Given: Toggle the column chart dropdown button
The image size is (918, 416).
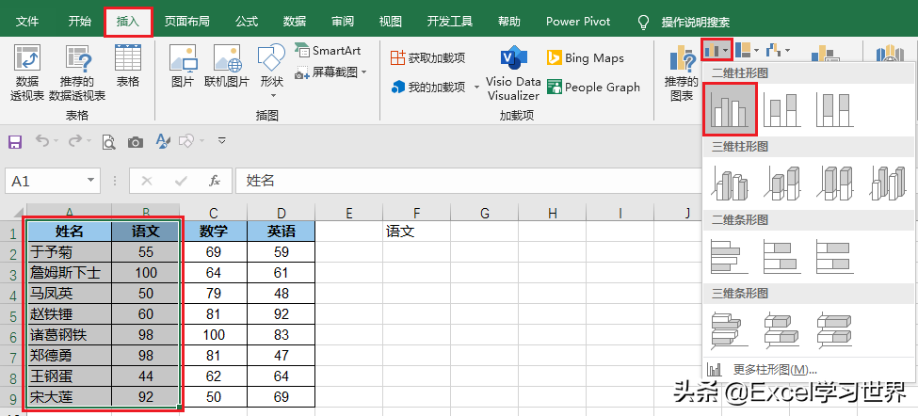Looking at the screenshot, I should point(717,51).
